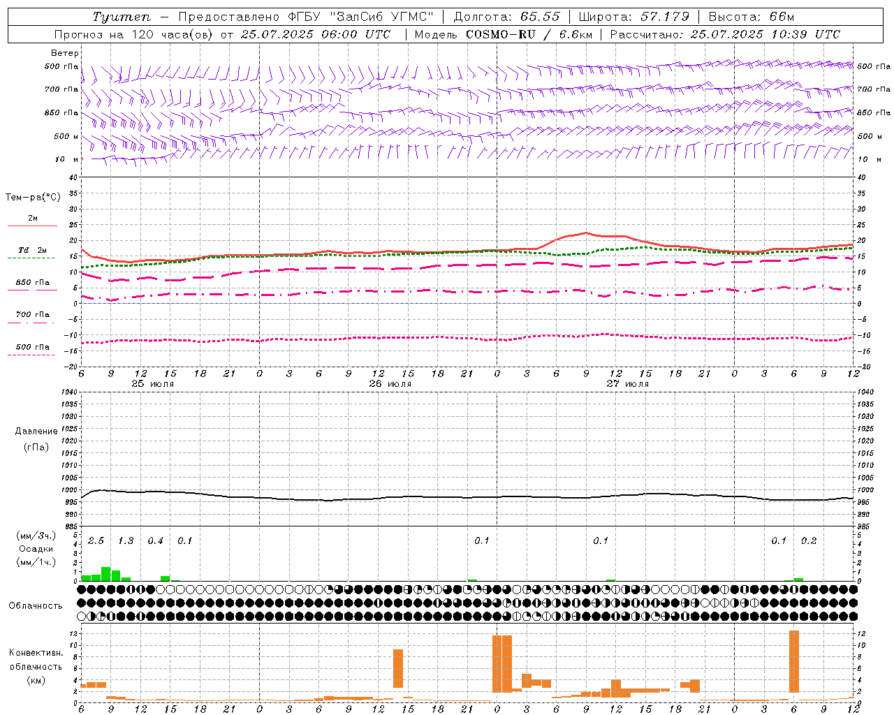Viewport: 894px width, 715px height.
Task: Click the 'Тем-ра(°C)' temperature panel label
Action: pos(33,198)
